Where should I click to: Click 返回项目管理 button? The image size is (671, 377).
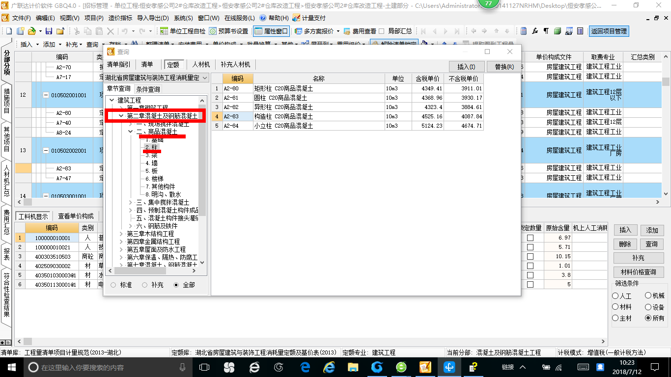tap(609, 31)
